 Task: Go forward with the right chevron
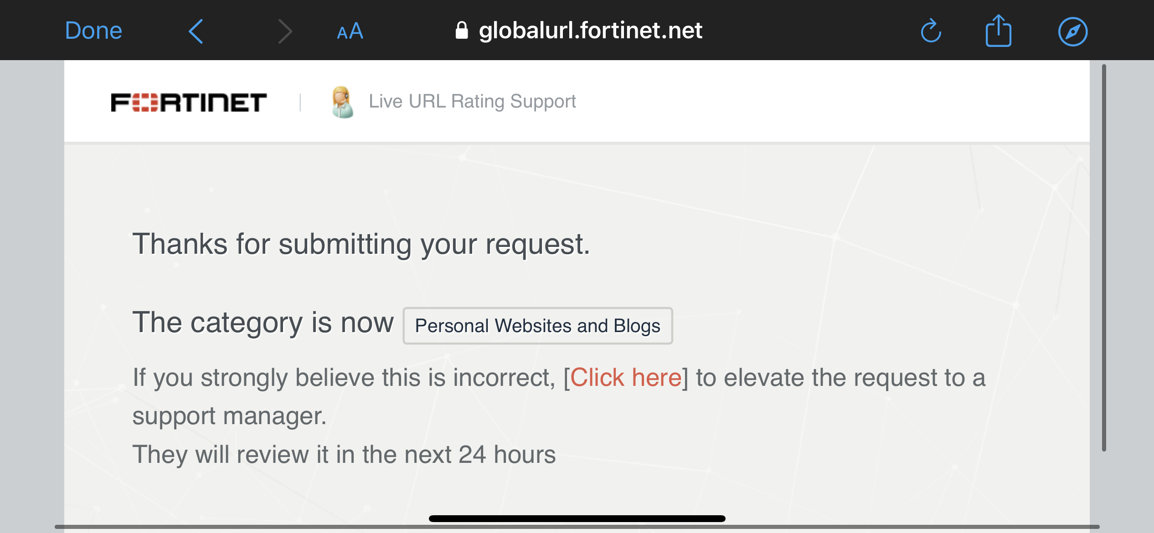285,31
